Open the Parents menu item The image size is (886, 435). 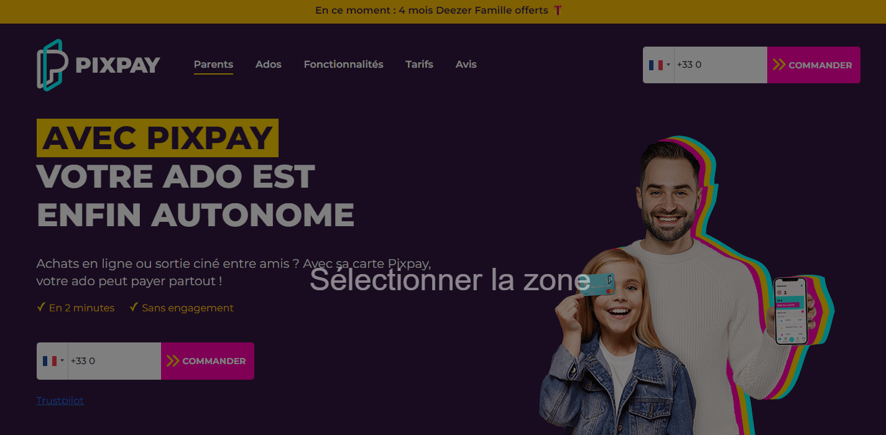(x=213, y=64)
